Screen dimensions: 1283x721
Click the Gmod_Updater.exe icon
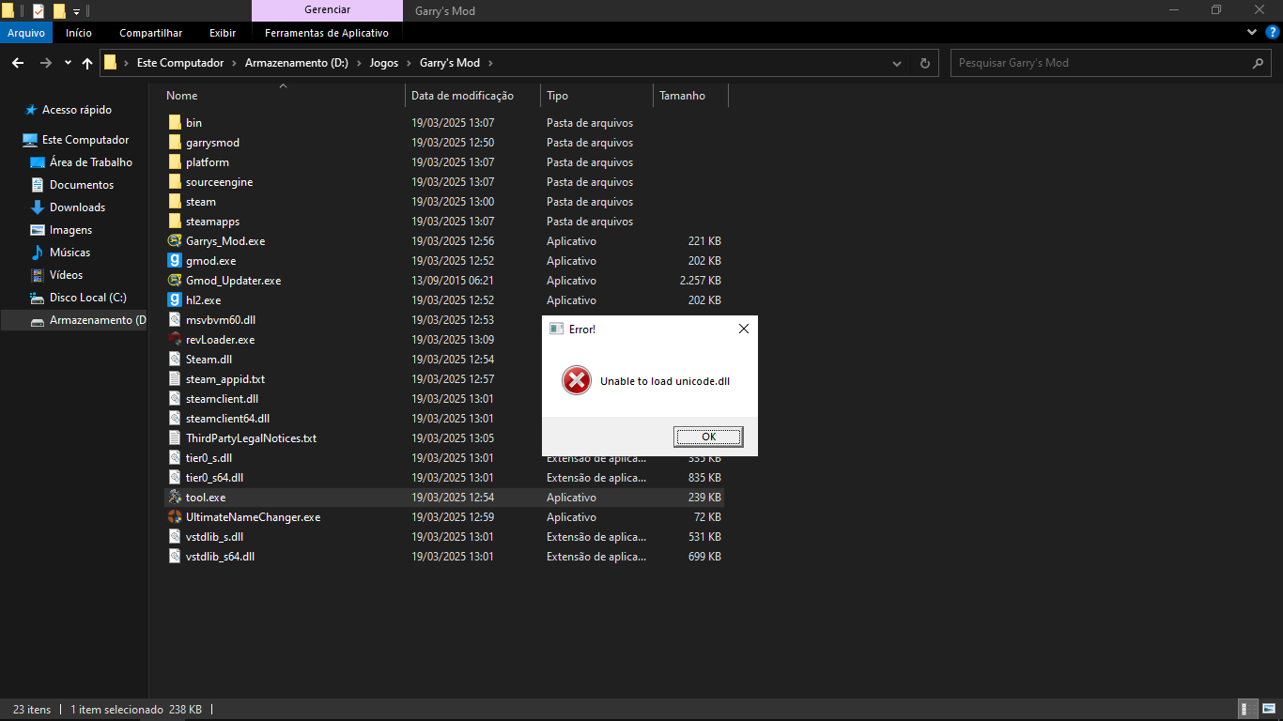click(175, 281)
